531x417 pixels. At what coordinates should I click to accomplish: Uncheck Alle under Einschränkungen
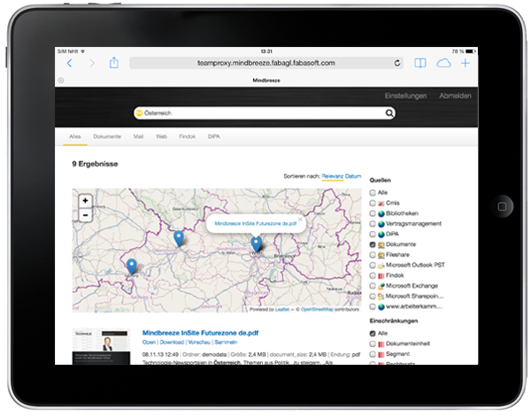373,333
